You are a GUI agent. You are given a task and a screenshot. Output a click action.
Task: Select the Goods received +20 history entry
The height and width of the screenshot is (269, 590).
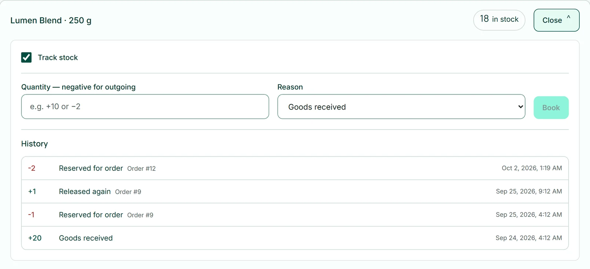(x=295, y=238)
